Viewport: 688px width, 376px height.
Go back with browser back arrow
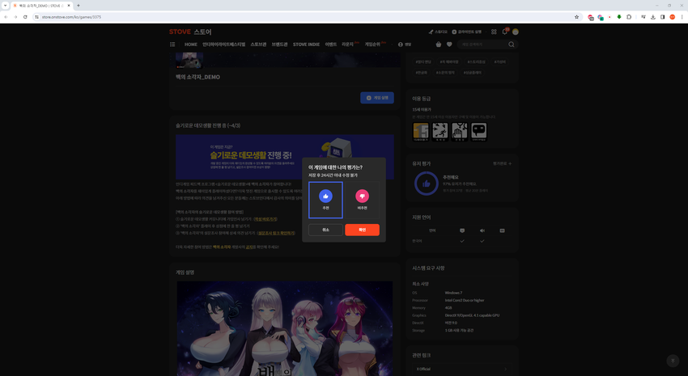click(6, 17)
